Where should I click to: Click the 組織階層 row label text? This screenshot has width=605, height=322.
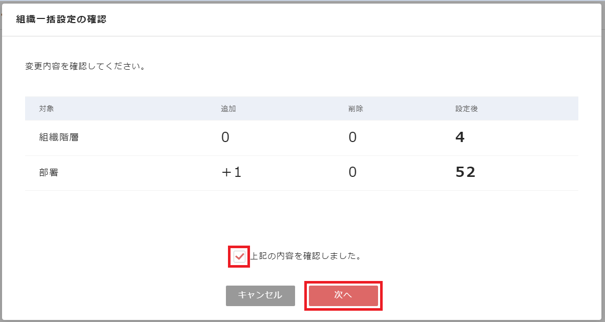pyautogui.click(x=59, y=138)
